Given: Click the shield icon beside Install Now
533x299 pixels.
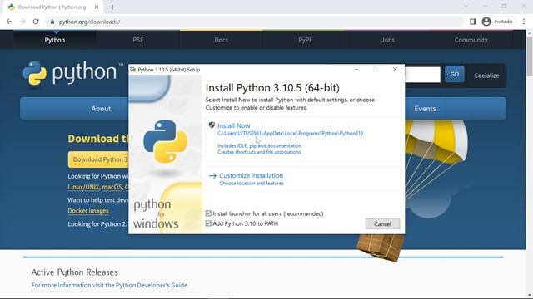Looking at the screenshot, I should tap(212, 125).
